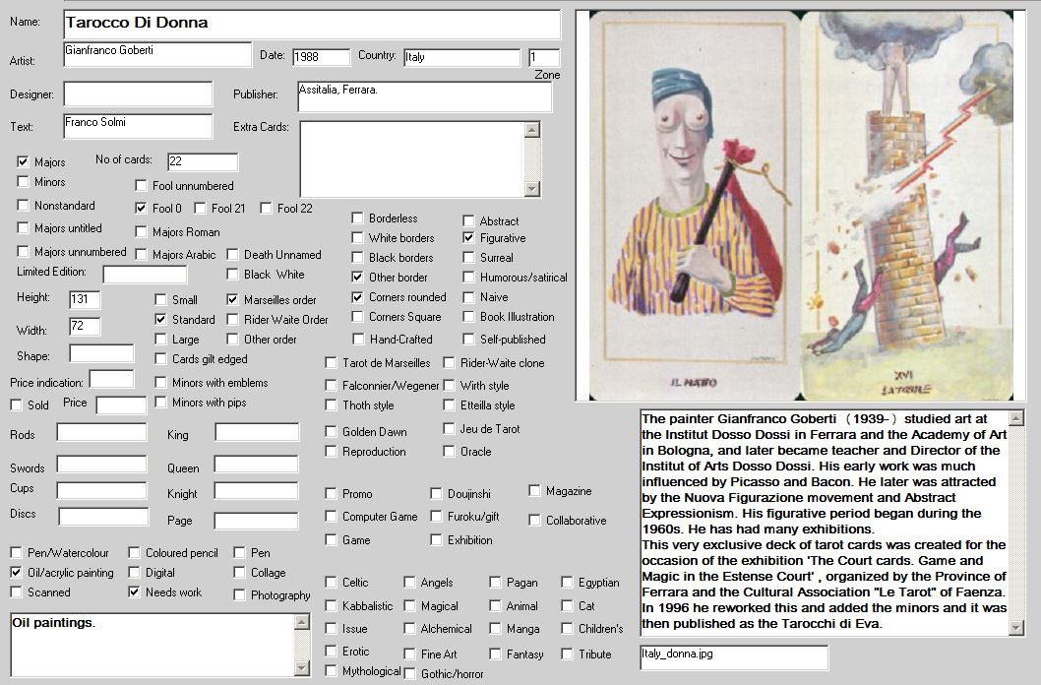Viewport: 1041px width, 685px height.
Task: Select the empty Designer input box
Action: point(138,94)
